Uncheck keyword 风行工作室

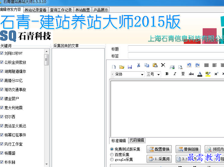point(2,144)
